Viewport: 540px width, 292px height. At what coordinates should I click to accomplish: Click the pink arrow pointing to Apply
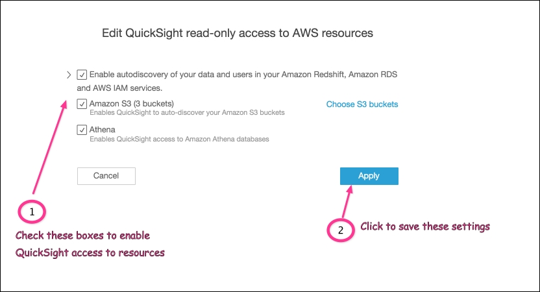tap(347, 202)
